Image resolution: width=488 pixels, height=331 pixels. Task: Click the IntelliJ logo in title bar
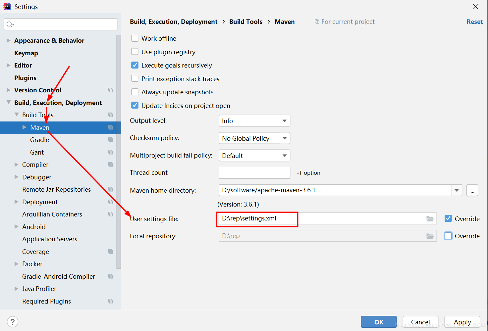(7, 7)
